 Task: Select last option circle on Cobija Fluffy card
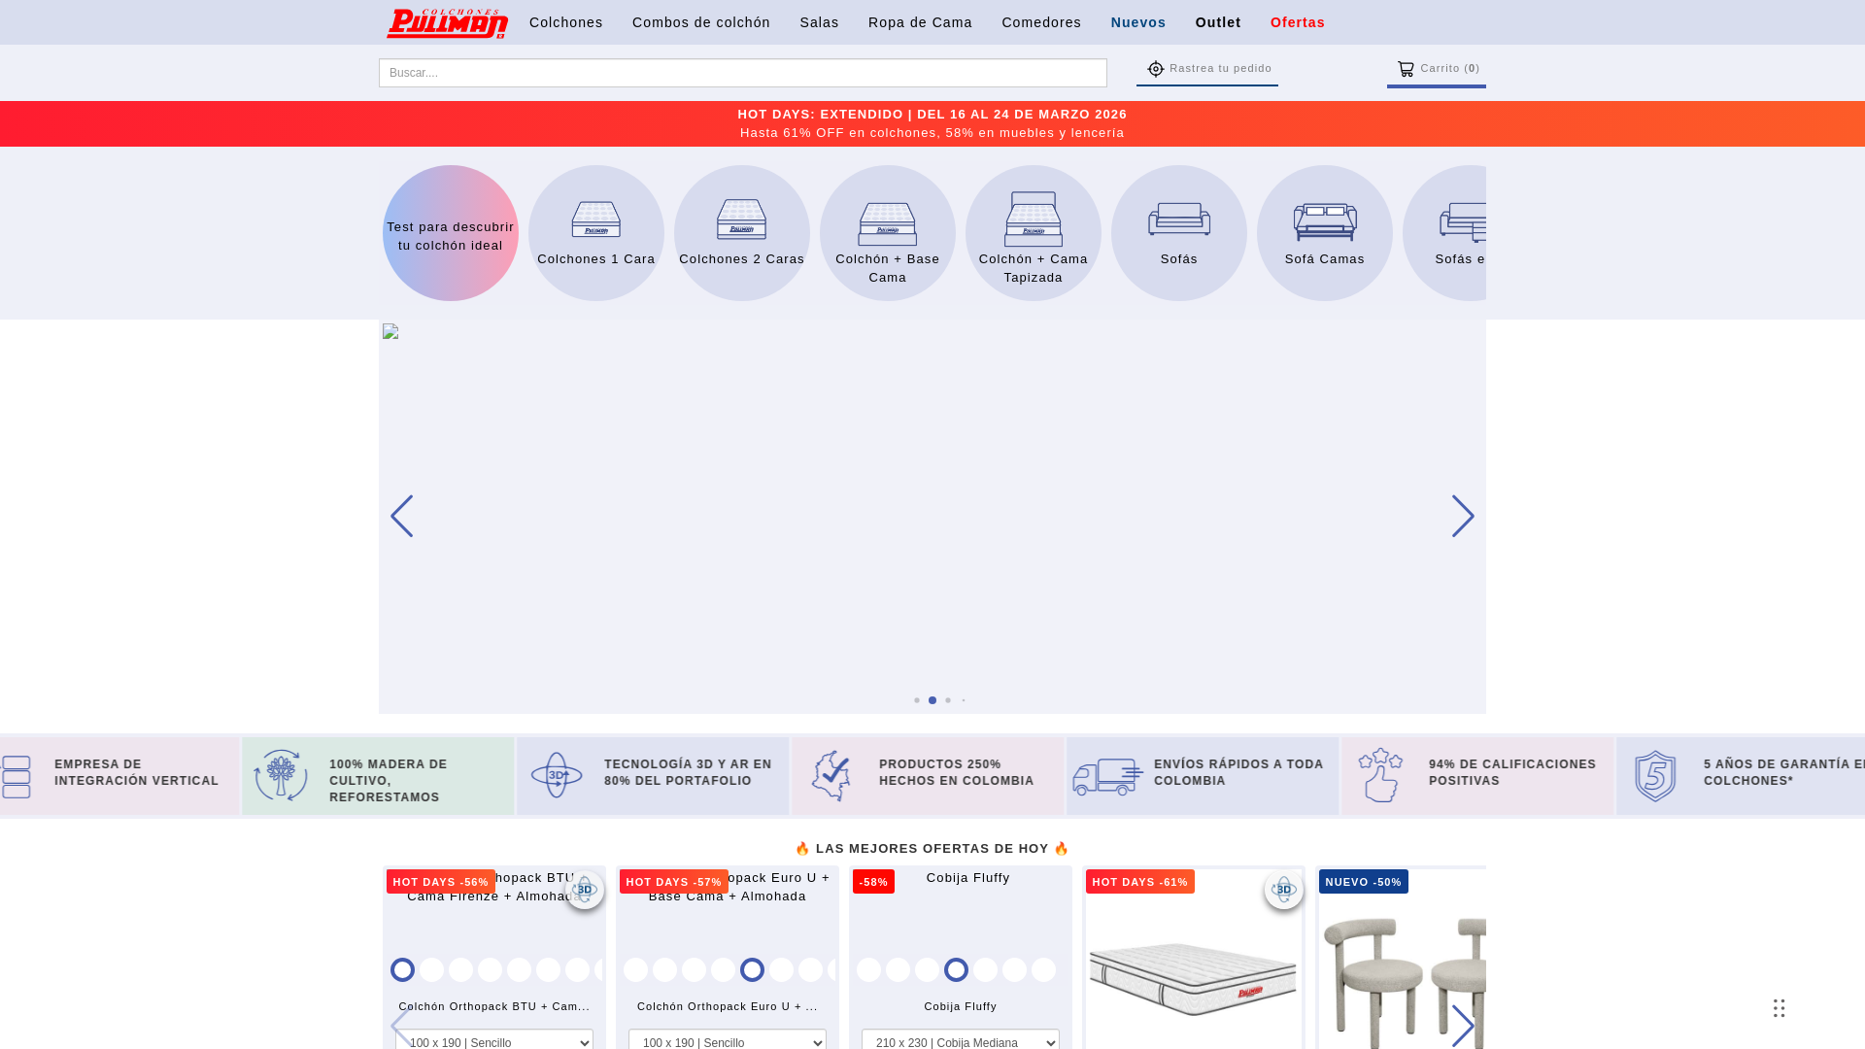click(1043, 969)
